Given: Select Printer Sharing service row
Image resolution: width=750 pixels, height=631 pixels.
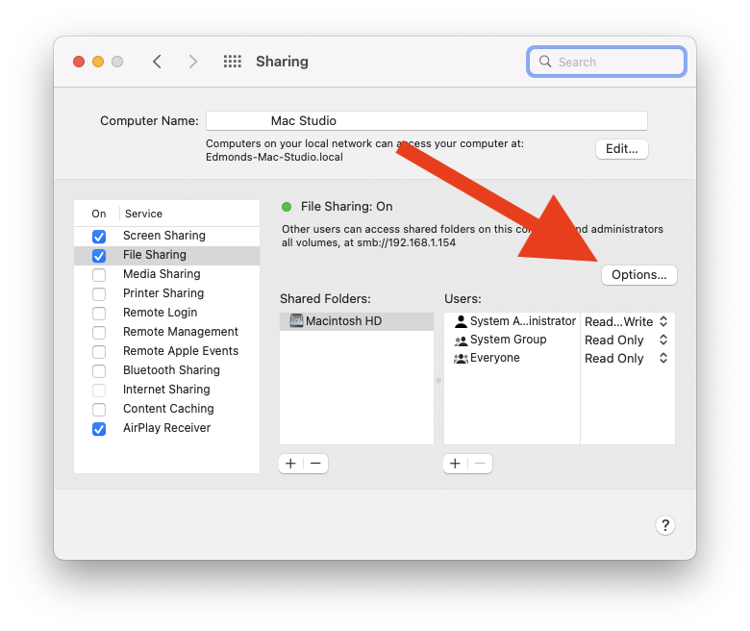Looking at the screenshot, I should click(x=167, y=293).
